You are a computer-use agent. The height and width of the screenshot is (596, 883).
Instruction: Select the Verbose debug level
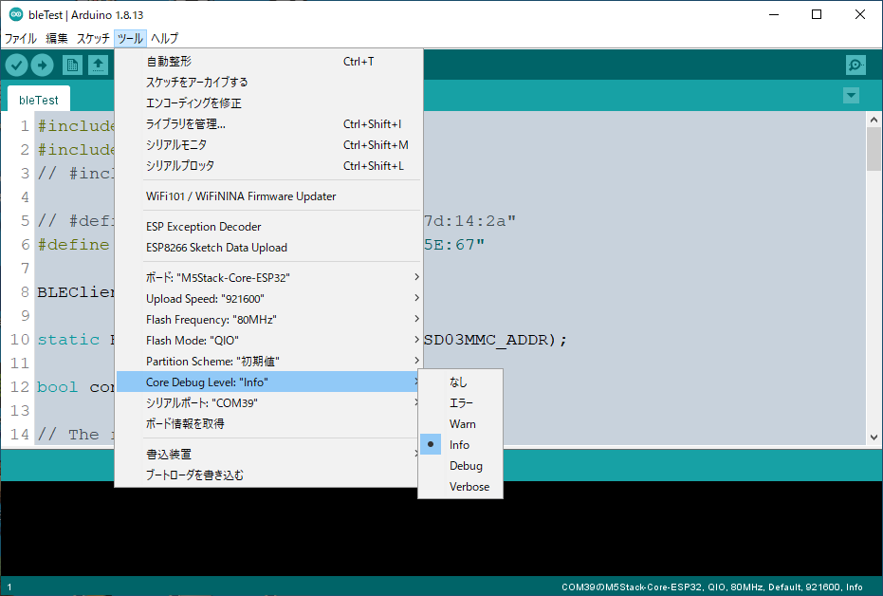[469, 487]
